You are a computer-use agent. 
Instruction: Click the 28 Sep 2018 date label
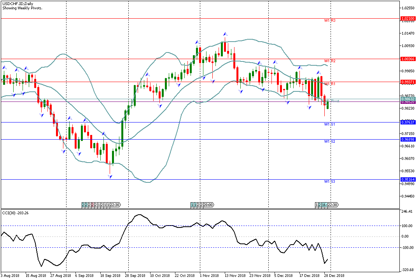click(x=135, y=276)
